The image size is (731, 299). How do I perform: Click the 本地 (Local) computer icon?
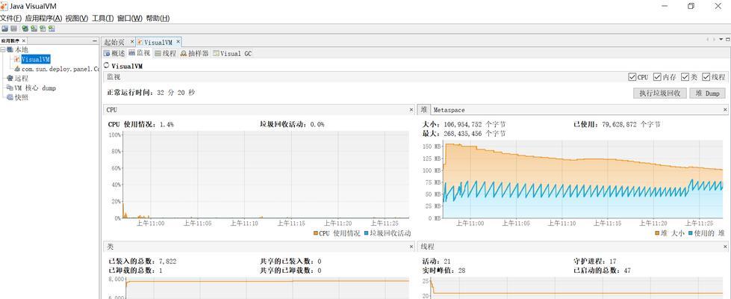pyautogui.click(x=10, y=49)
